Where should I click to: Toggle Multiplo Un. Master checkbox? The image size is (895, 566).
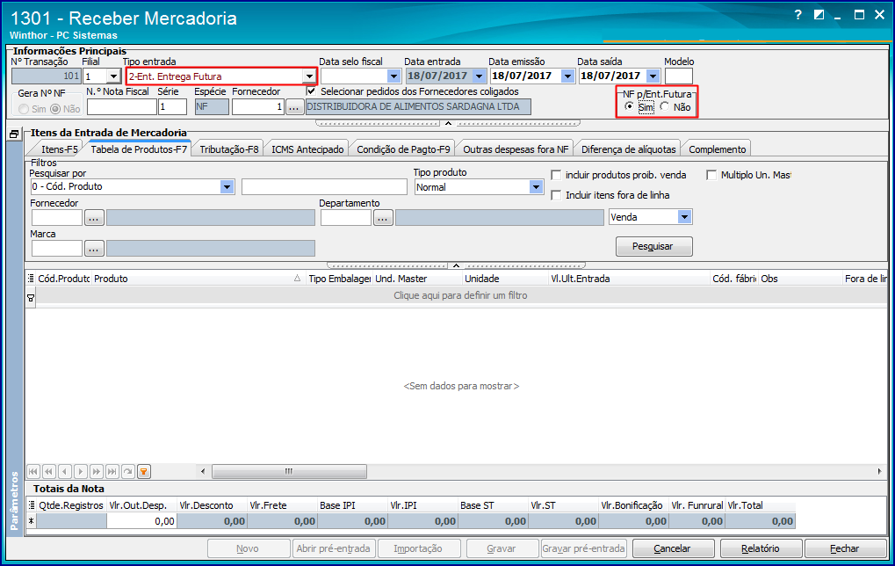tap(711, 176)
